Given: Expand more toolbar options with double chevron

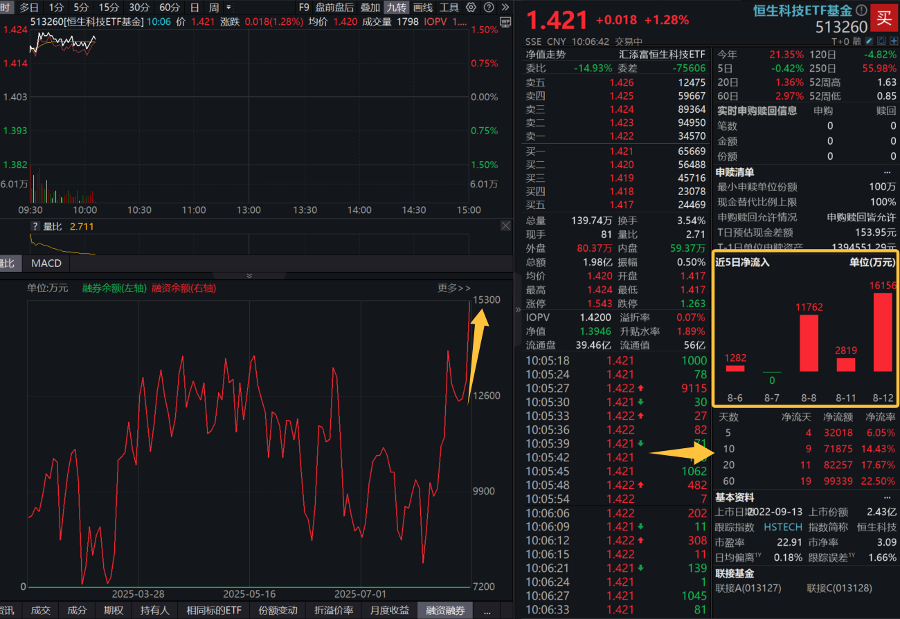Looking at the screenshot, I should 506,8.
